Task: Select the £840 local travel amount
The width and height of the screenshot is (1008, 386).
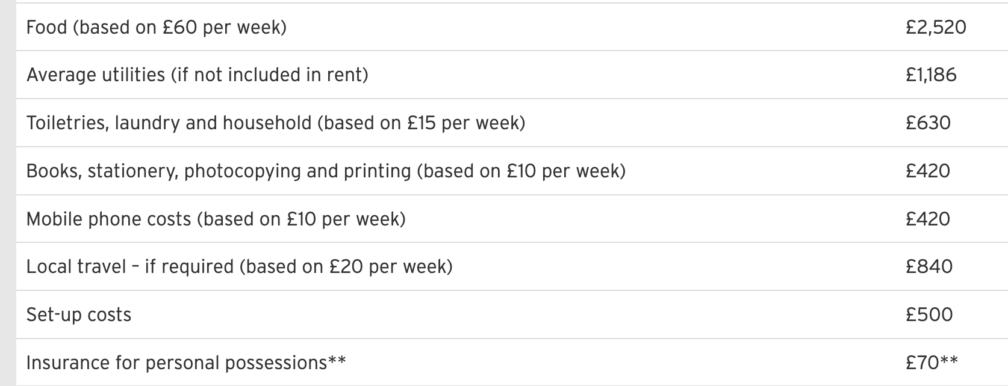Action: 929,266
